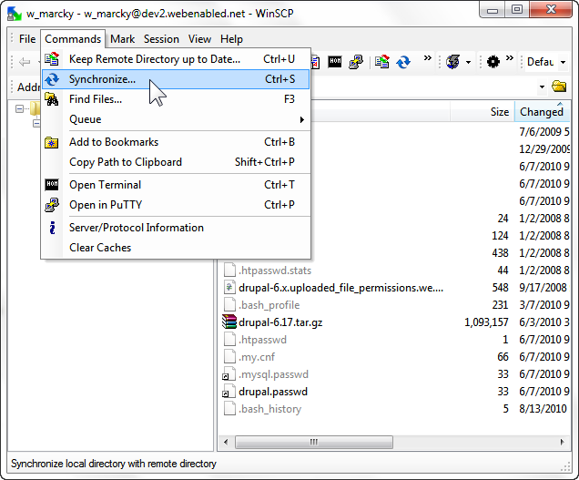The height and width of the screenshot is (480, 579).
Task: Choose Synchronize... from Commands menu
Action: 176,79
